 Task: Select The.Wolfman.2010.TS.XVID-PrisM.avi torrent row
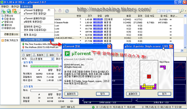pyautogui.click(x=42, y=47)
